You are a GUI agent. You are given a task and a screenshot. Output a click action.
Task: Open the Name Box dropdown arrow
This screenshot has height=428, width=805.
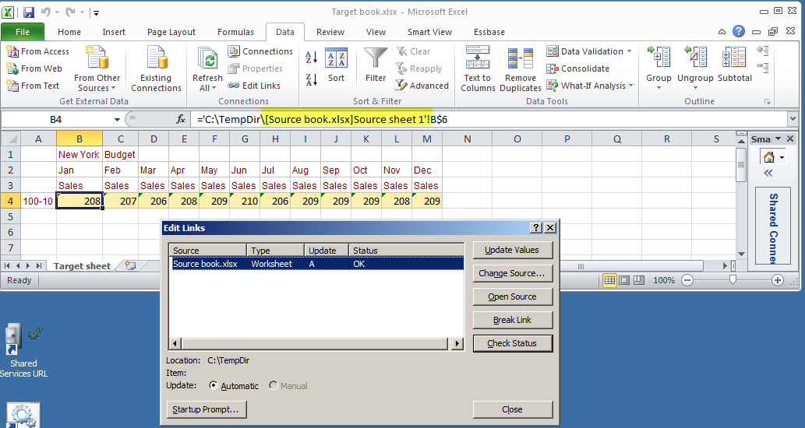[117, 119]
